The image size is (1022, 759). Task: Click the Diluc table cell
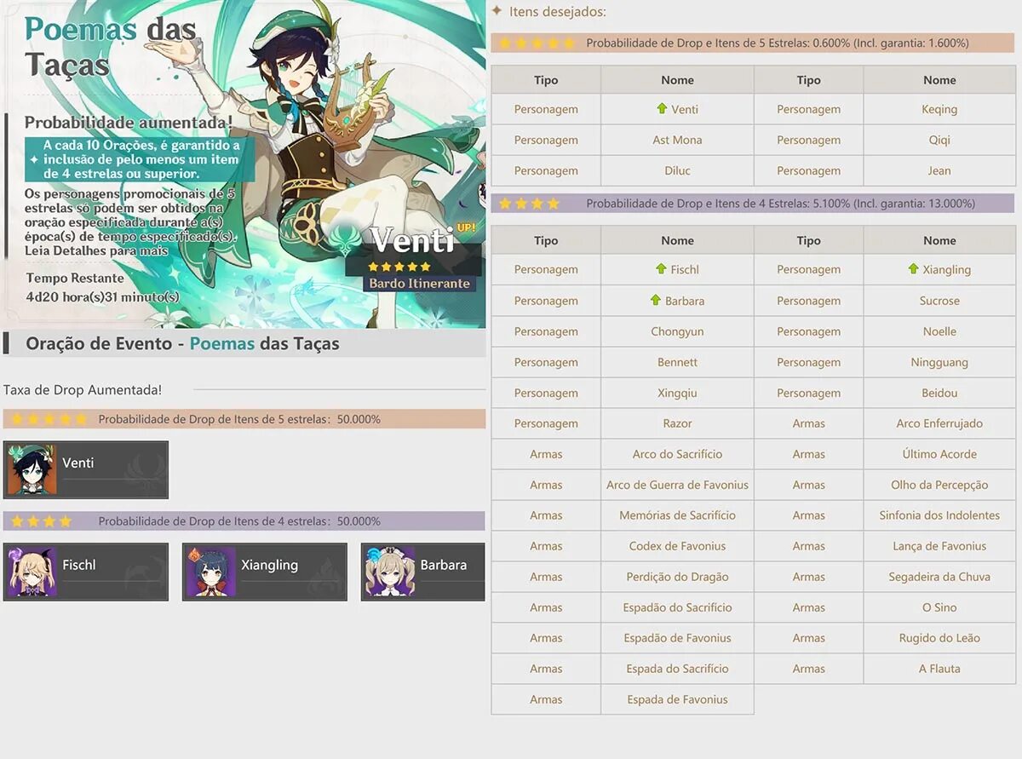point(677,170)
